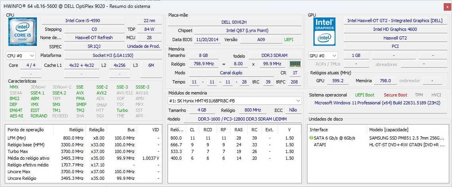Click the 4x256 L2 cache value
The height and width of the screenshot is (187, 452).
(119, 65)
